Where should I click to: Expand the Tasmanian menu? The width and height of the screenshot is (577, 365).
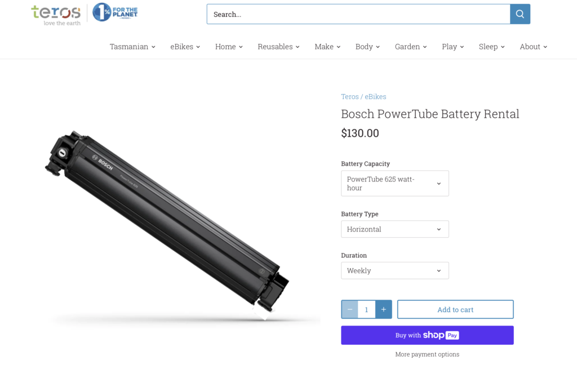pos(132,47)
